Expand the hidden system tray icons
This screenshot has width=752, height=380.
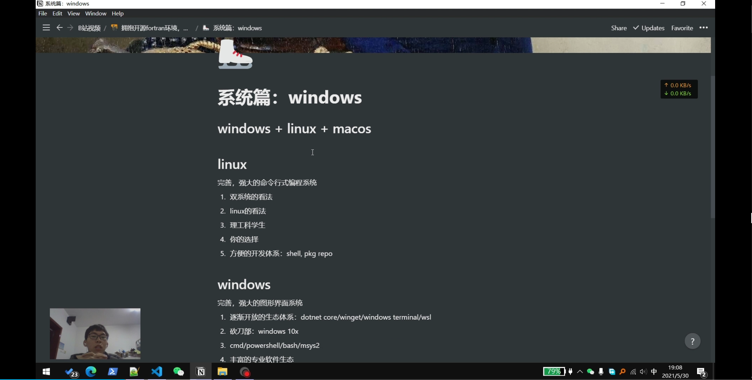[580, 371]
